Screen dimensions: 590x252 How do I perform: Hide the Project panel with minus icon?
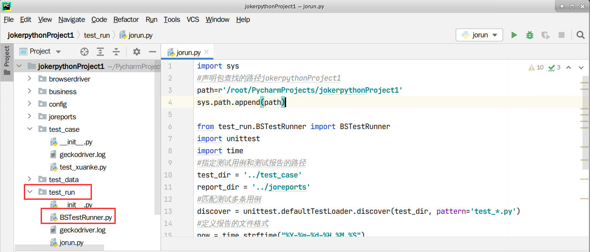(152, 52)
